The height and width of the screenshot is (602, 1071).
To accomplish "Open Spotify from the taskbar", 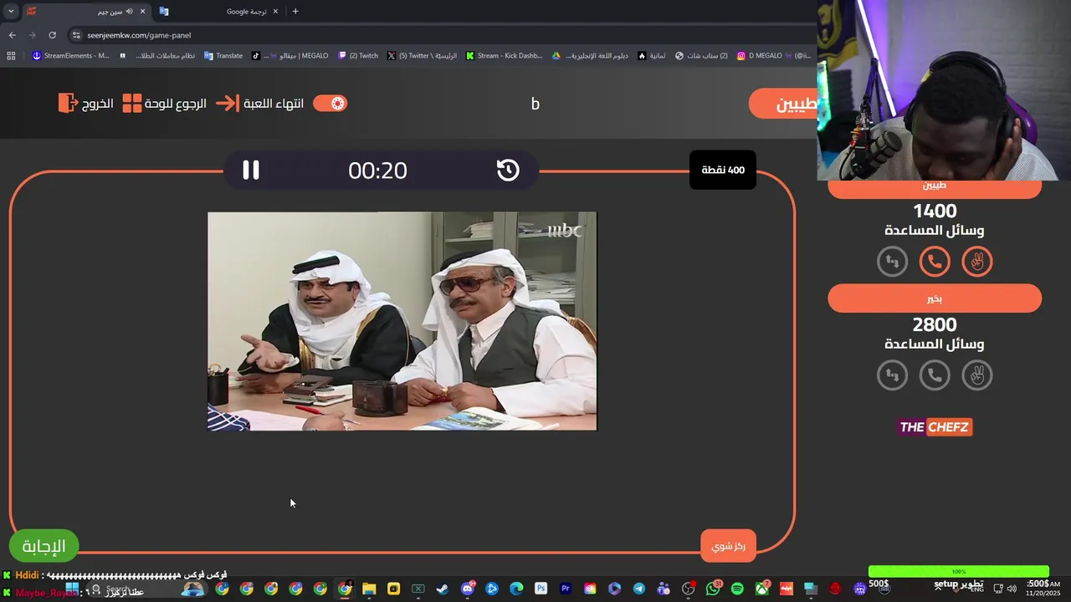I will [737, 589].
